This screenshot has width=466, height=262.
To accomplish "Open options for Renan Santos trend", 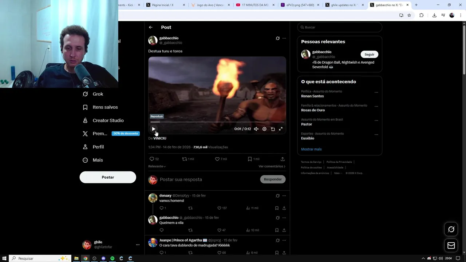I will 376,92.
